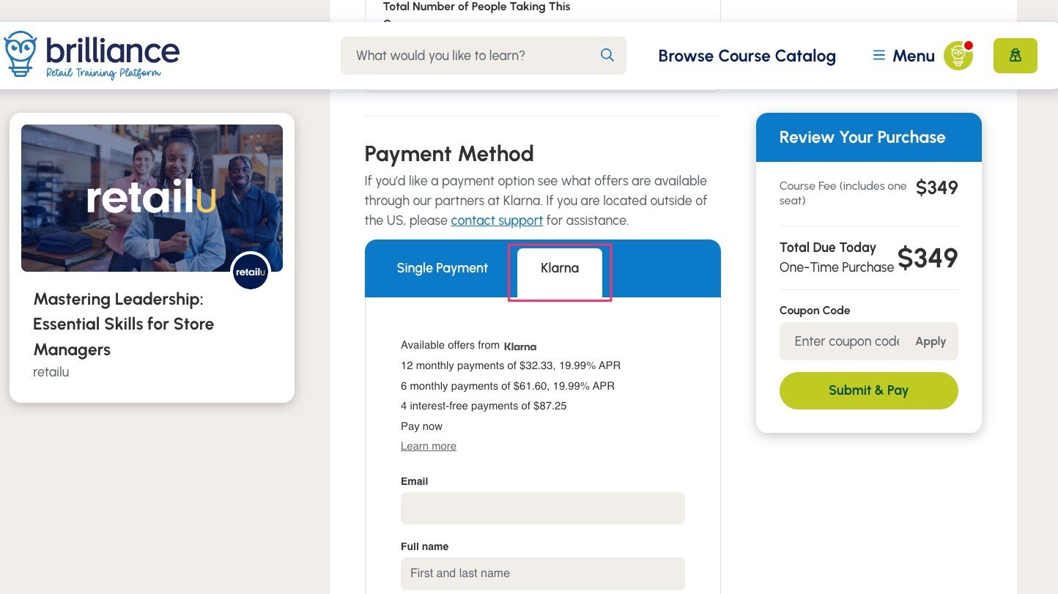Click the coupon code input box
Image resolution: width=1058 pixels, height=594 pixels.
[x=845, y=341]
